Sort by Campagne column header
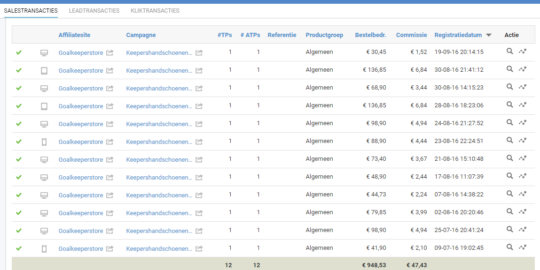The image size is (540, 270). point(141,35)
